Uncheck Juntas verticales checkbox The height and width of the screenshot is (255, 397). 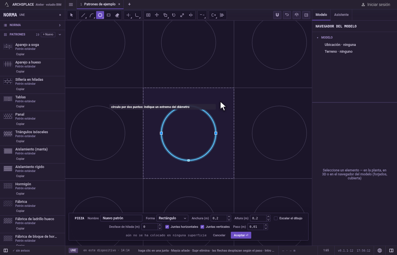202,227
